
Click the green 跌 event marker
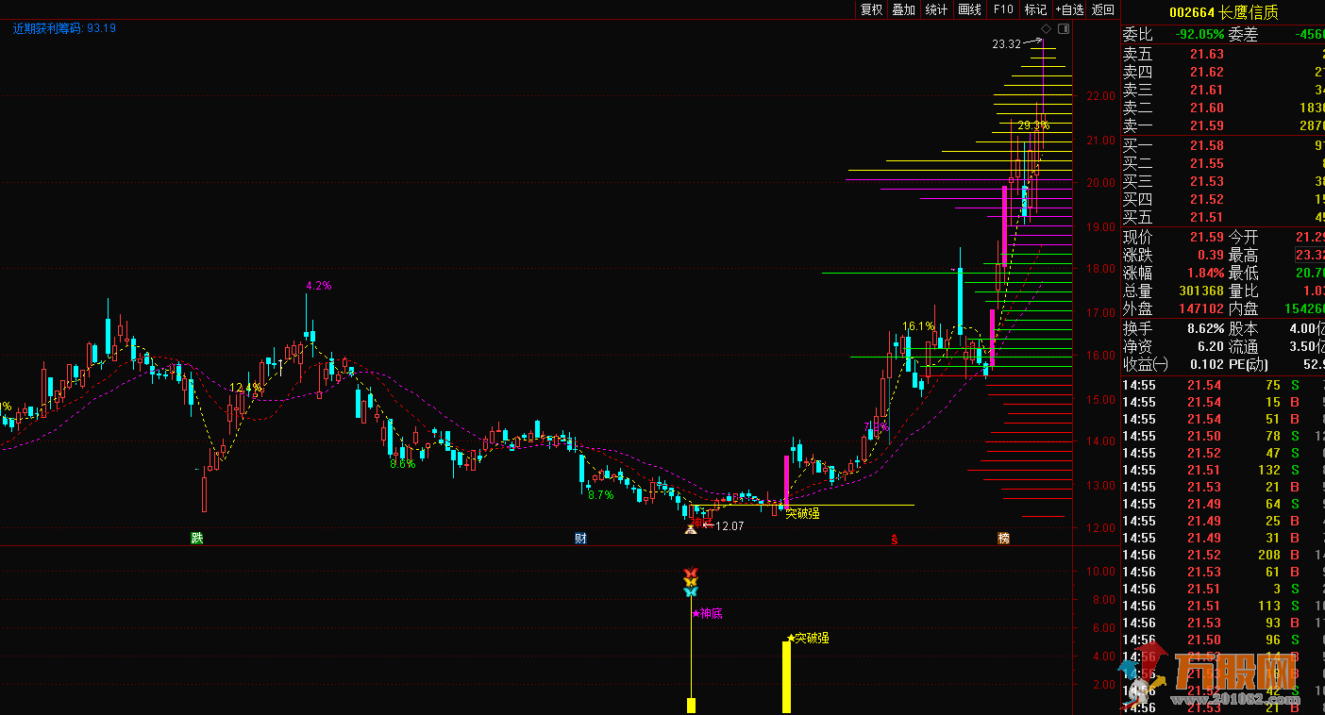(196, 539)
